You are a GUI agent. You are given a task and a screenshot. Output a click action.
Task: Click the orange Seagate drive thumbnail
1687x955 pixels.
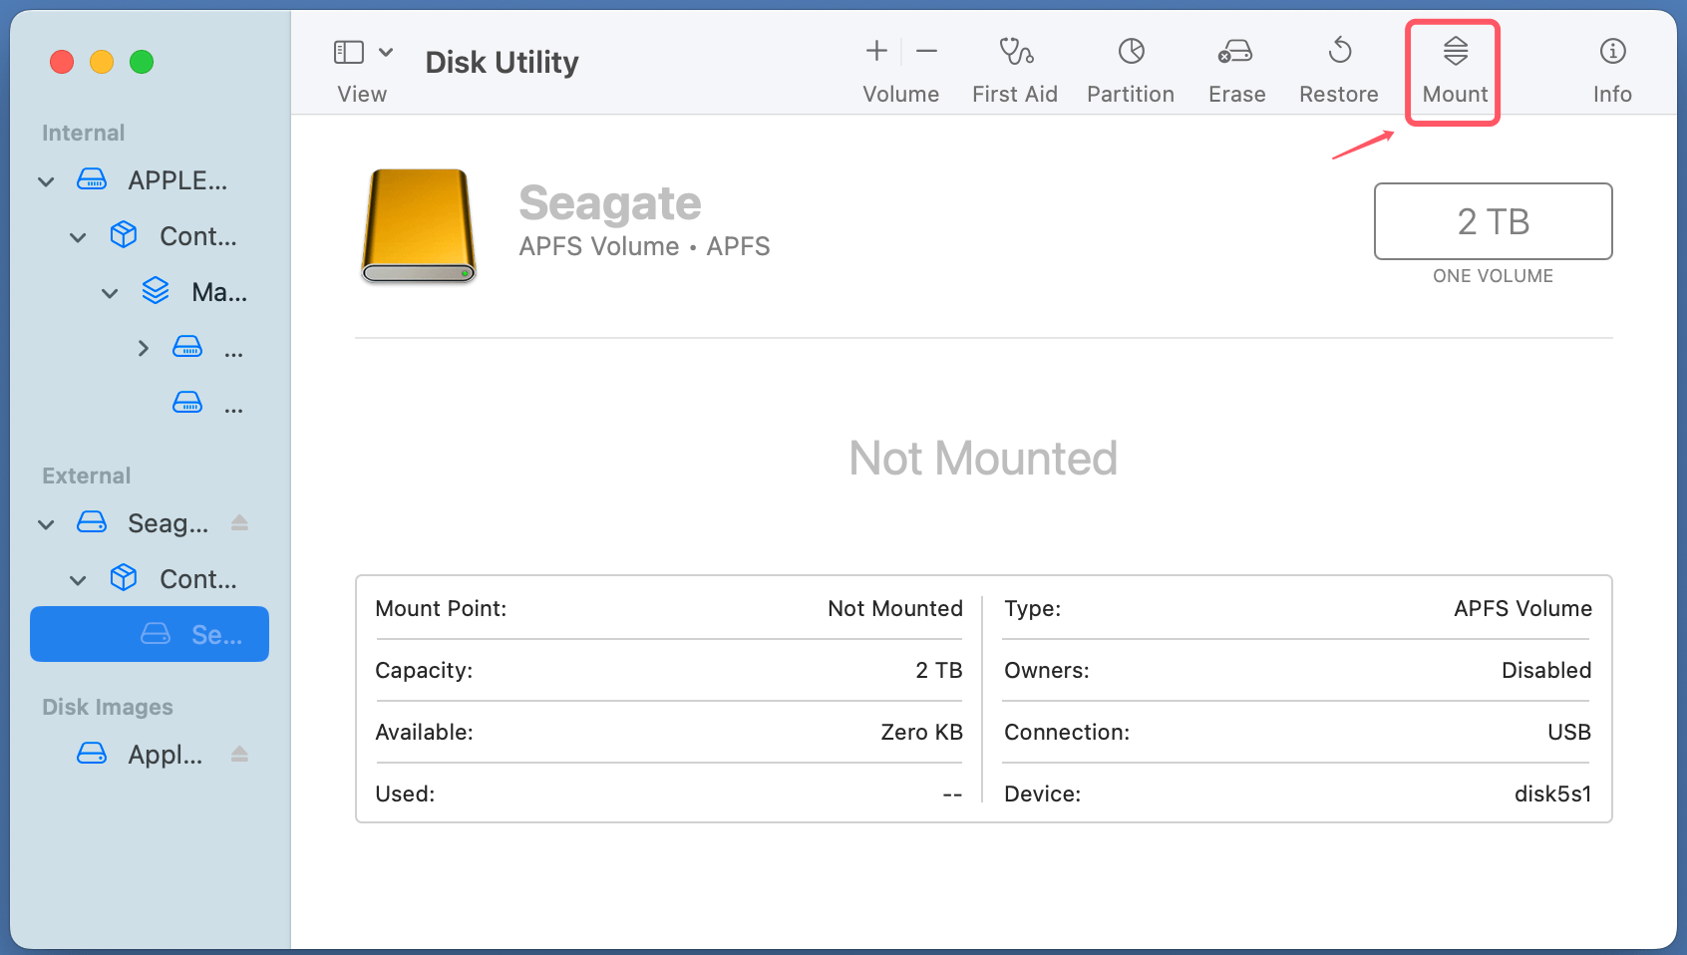418,226
